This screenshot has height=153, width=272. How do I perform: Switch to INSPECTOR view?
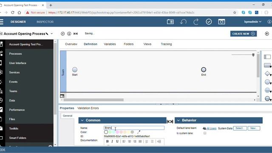(x=45, y=22)
